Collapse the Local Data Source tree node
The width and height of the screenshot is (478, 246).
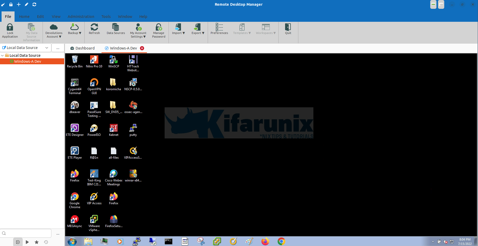pyautogui.click(x=2, y=55)
